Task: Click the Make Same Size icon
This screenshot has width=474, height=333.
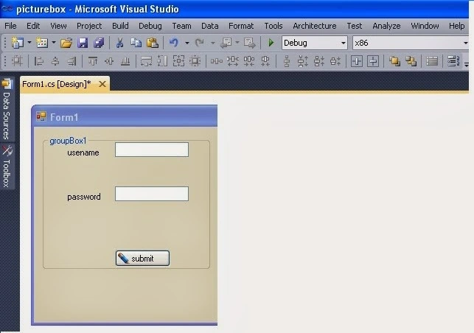Action: [178, 61]
